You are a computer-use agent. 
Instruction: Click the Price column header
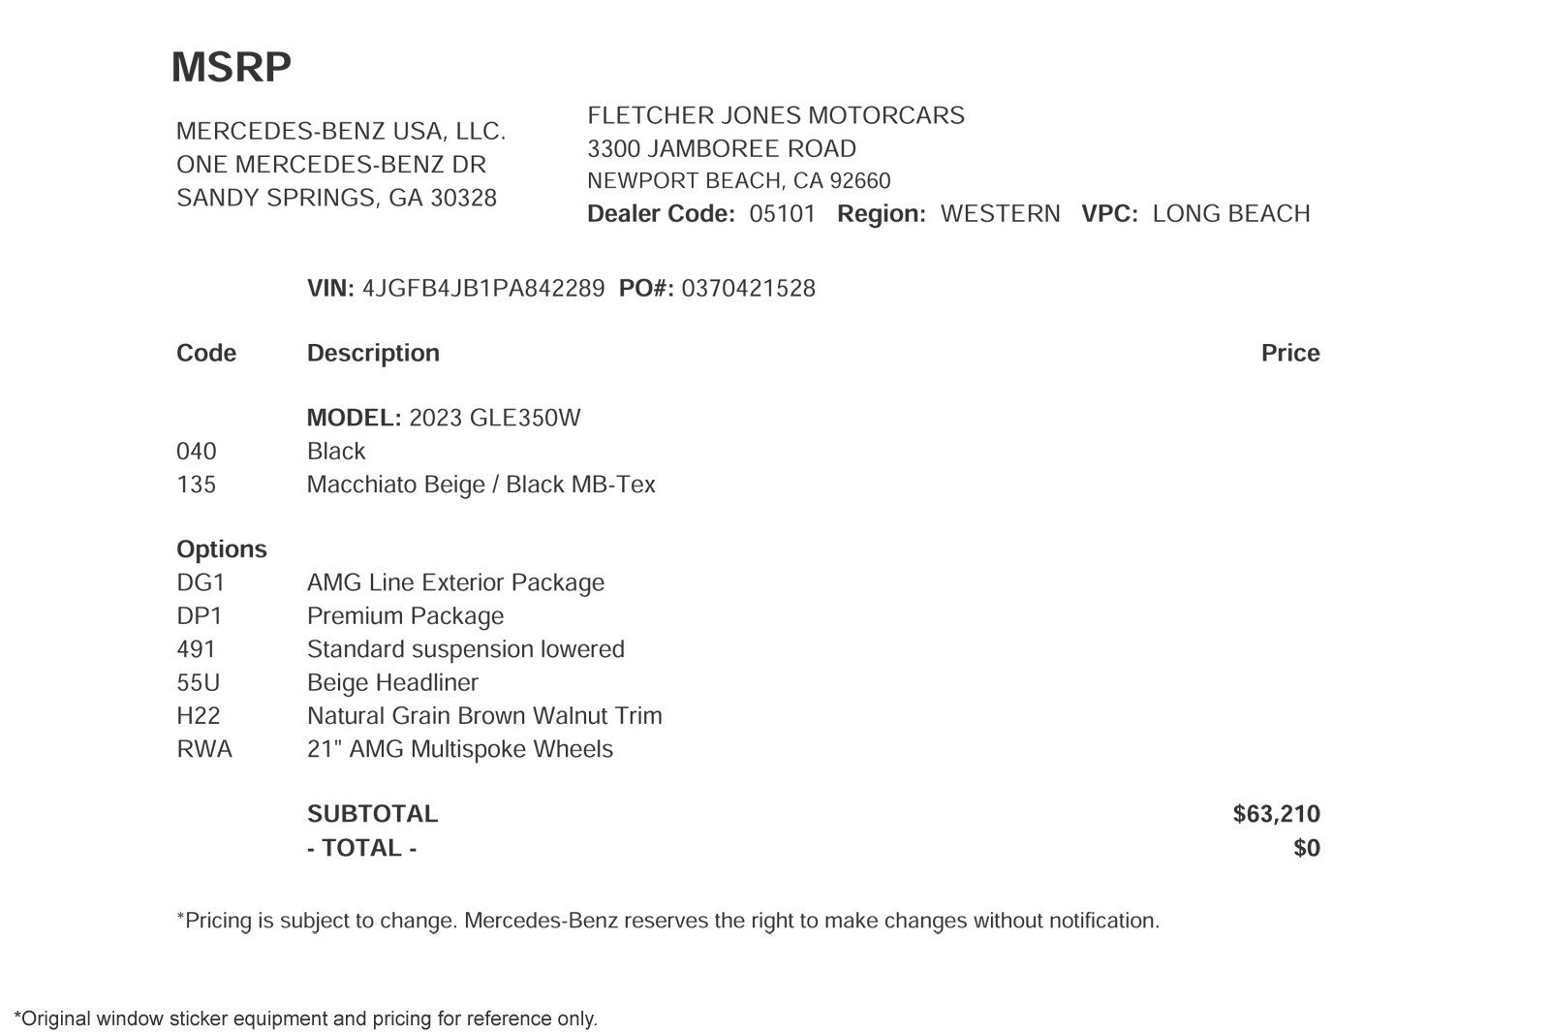[x=1290, y=353]
